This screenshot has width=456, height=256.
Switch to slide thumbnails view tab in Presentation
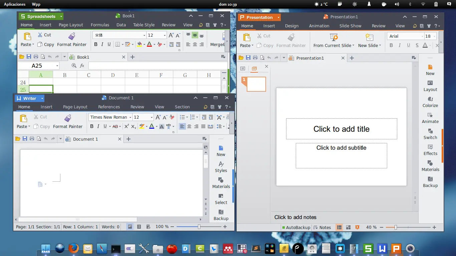point(254,69)
